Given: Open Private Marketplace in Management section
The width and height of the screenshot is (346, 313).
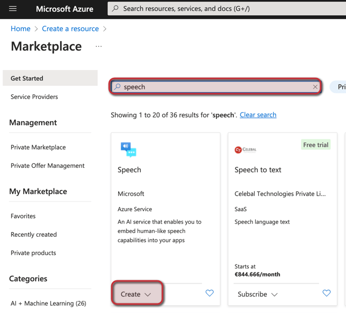Looking at the screenshot, I should (38, 147).
